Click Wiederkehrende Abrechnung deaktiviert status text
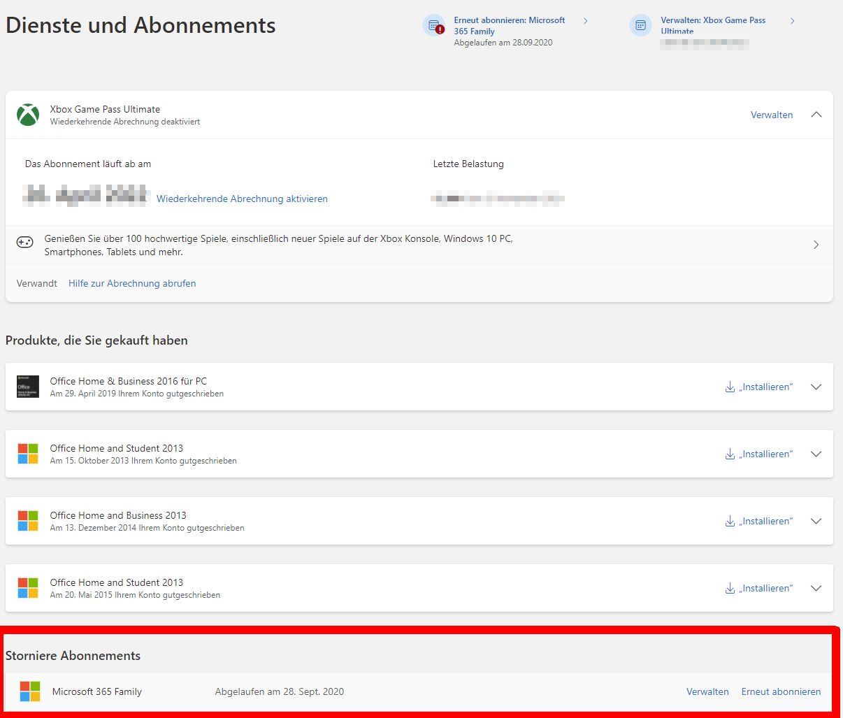Viewport: 843px width, 718px height. [125, 122]
